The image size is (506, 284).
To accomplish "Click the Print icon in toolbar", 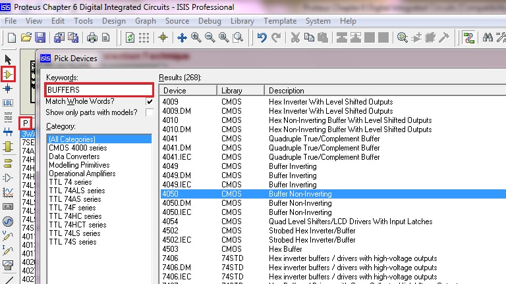I will coord(92,37).
